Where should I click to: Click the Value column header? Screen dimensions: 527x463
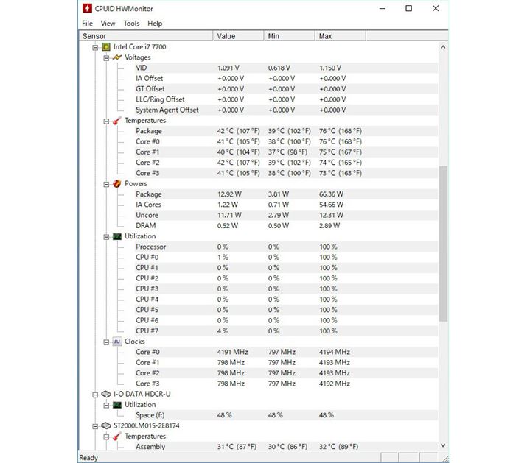tap(239, 36)
